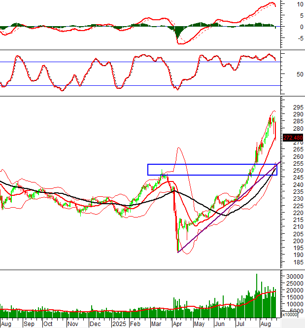The width and height of the screenshot is (305, 328).
Task: Click the 272.480 current price tag
Action: point(293,138)
